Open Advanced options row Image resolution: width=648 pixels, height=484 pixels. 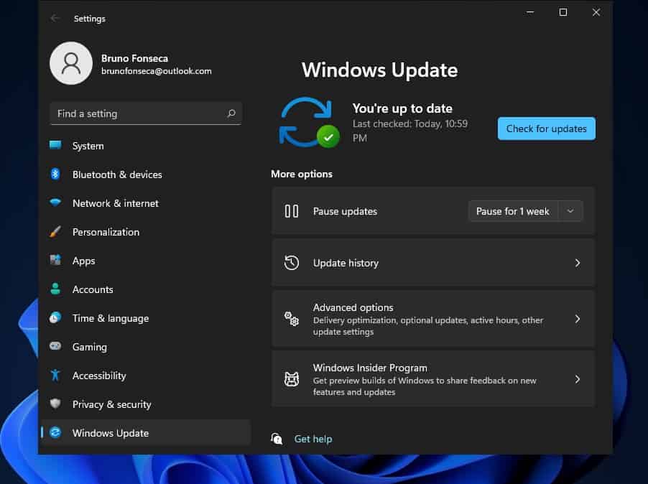pos(433,319)
